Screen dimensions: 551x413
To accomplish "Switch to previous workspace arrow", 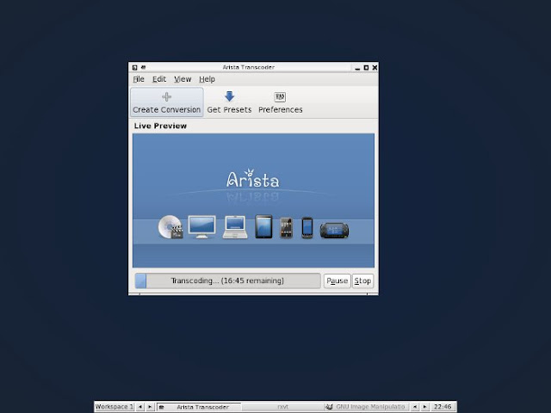I will [140, 407].
